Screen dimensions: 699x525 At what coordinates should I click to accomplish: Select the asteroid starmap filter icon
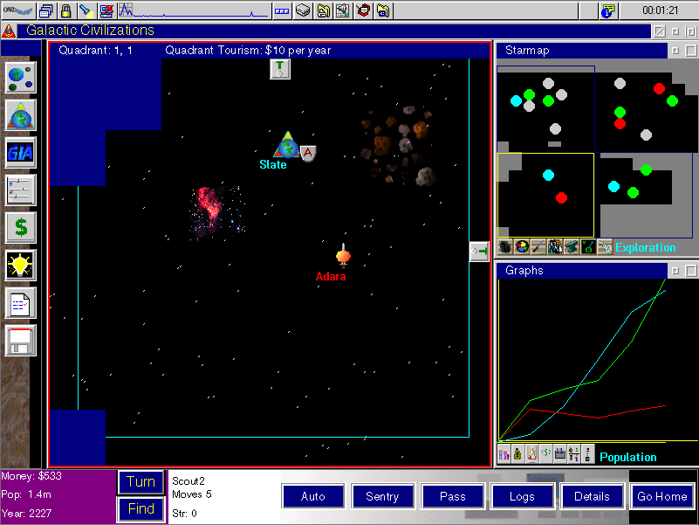click(x=504, y=247)
